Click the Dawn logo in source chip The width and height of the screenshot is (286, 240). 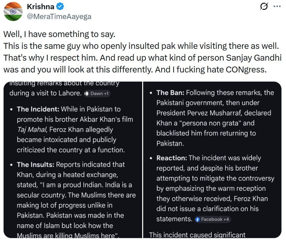(x=86, y=93)
